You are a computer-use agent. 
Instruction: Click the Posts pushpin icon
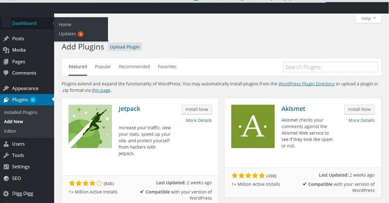coord(6,38)
